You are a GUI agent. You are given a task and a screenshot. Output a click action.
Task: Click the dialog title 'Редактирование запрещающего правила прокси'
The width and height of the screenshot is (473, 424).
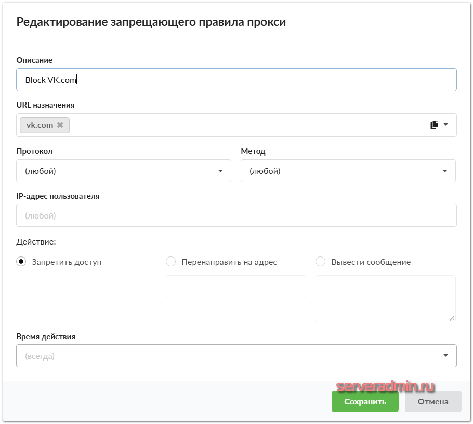151,22
